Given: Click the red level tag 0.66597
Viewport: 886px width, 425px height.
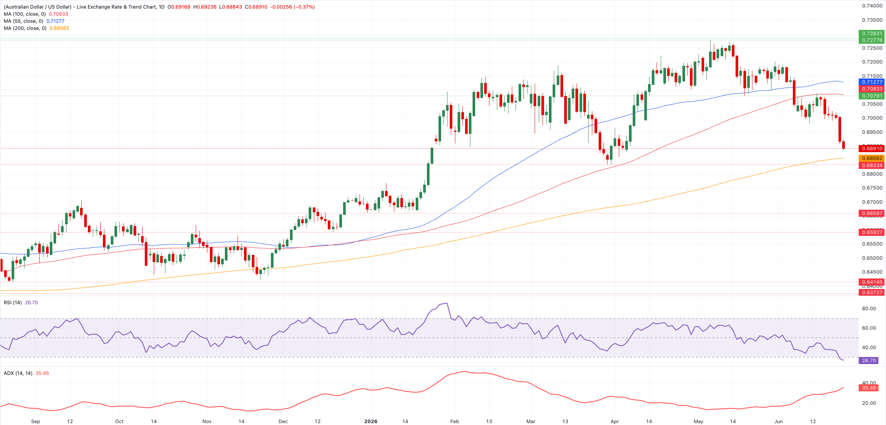Looking at the screenshot, I should point(872,213).
